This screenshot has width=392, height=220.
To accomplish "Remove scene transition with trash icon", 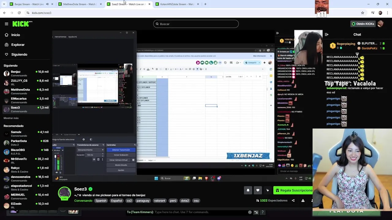I will [x=98, y=159].
